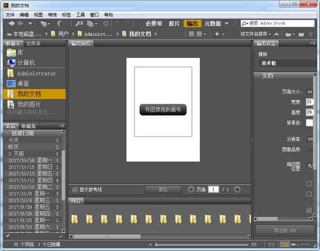The image size is (320, 251).
Task: Open 计算机 in the favorites panel
Action: click(x=27, y=62)
